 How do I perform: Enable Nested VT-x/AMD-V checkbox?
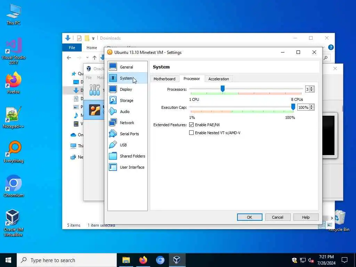coord(192,132)
